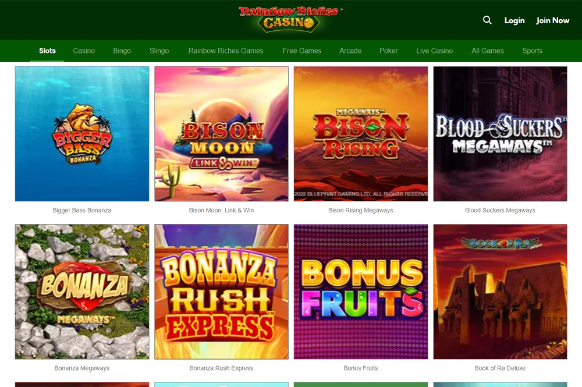This screenshot has width=582, height=387.
Task: Open the search magnifier icon
Action: pos(487,20)
